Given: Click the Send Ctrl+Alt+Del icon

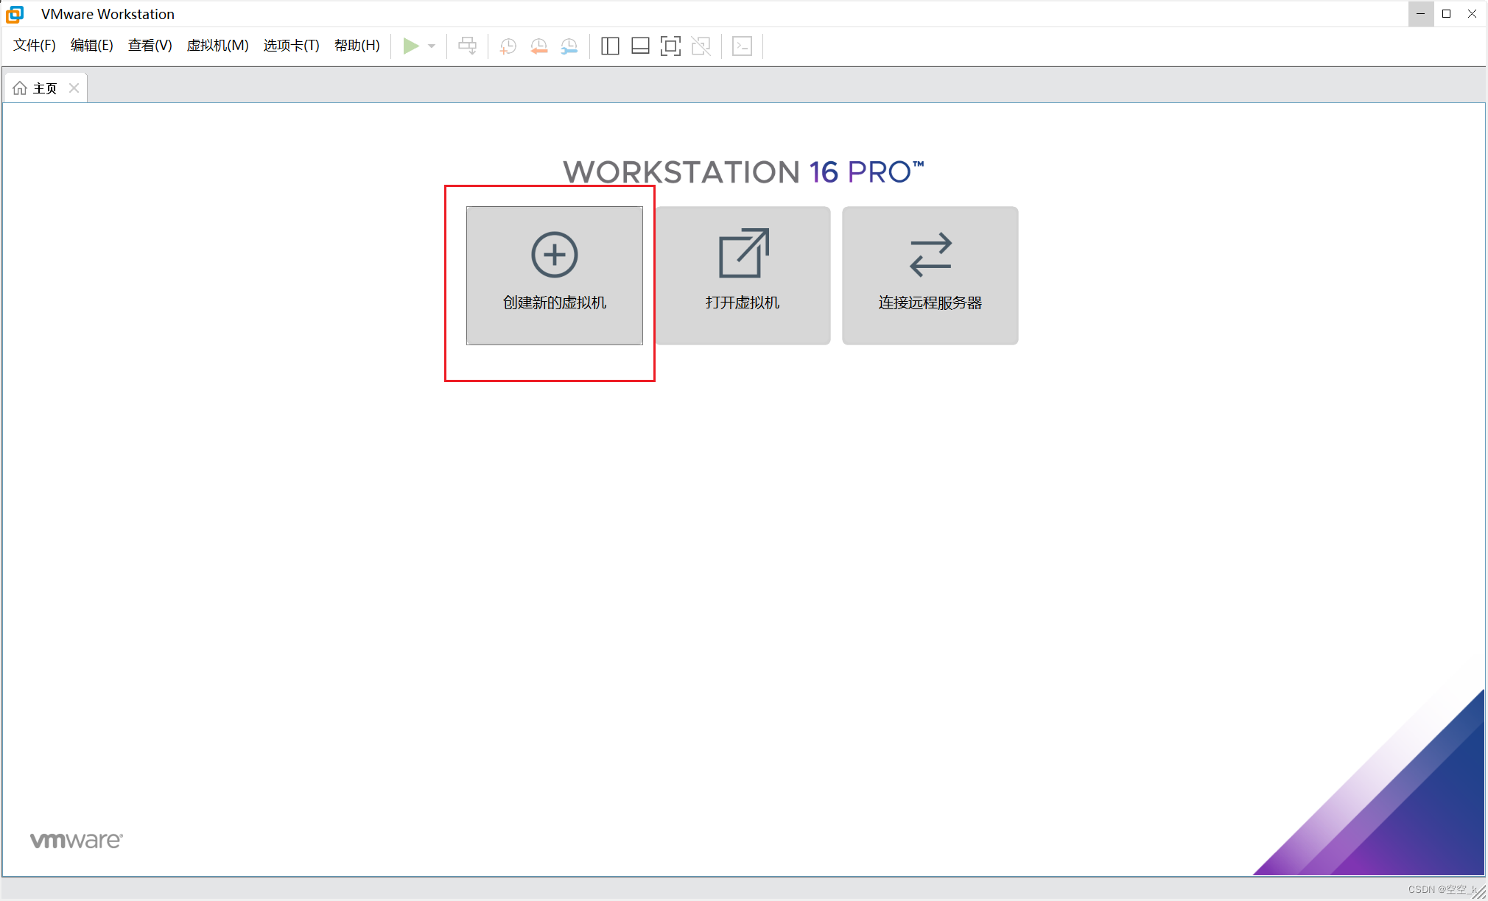Looking at the screenshot, I should click(467, 46).
